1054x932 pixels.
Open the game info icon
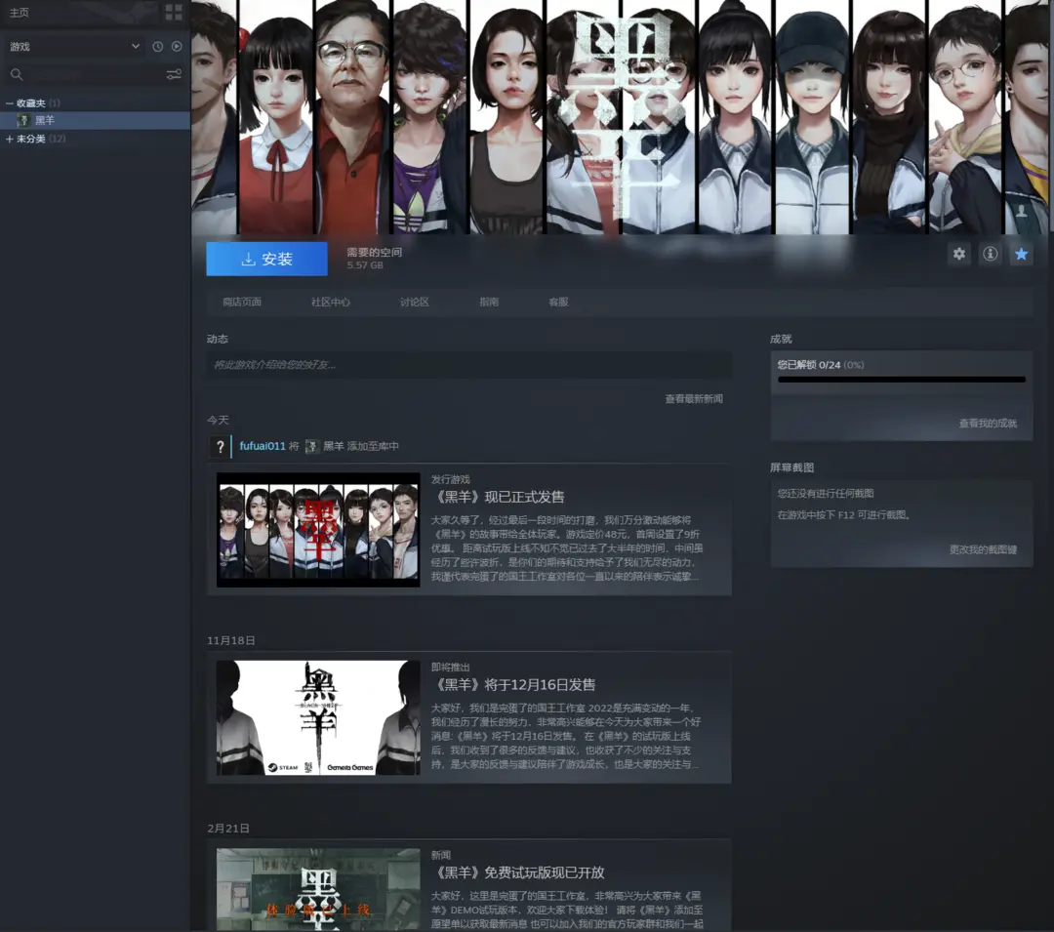pyautogui.click(x=991, y=254)
